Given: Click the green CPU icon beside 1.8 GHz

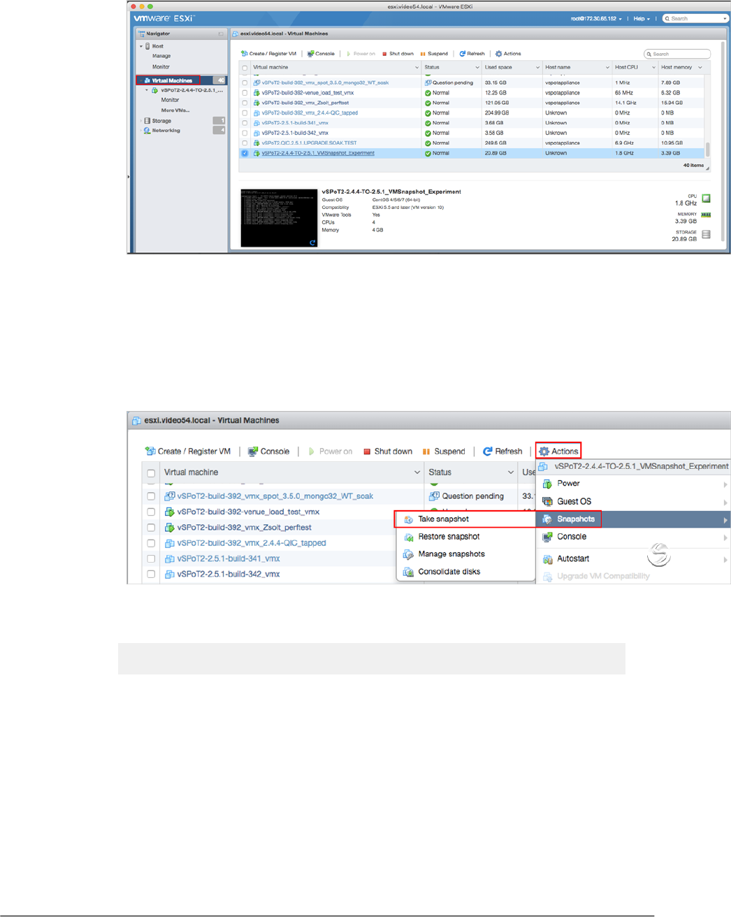Looking at the screenshot, I should tap(706, 198).
